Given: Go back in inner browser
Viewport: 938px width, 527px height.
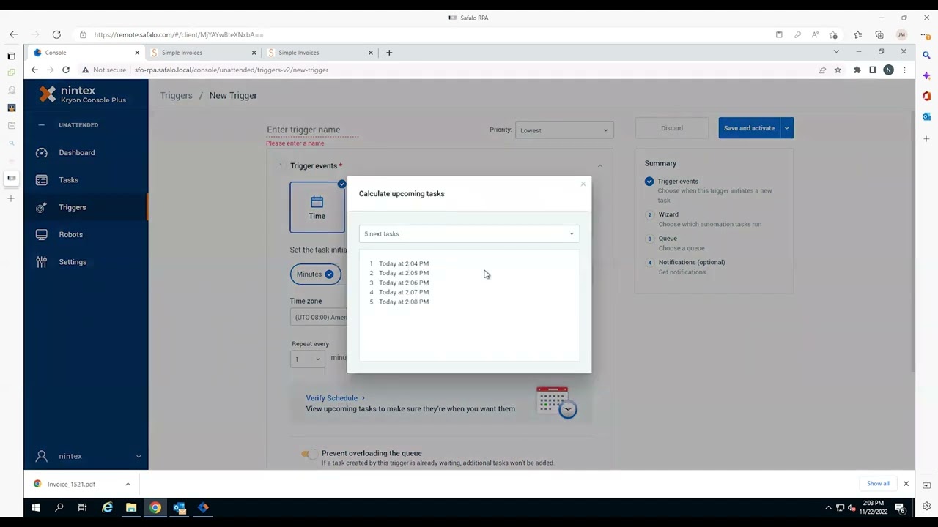Looking at the screenshot, I should pos(34,70).
